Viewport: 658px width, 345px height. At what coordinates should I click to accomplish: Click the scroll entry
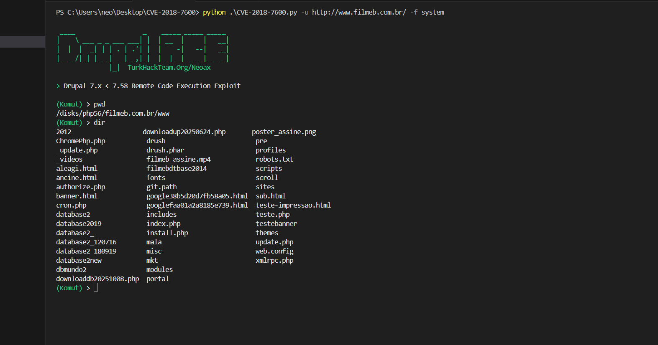click(267, 178)
